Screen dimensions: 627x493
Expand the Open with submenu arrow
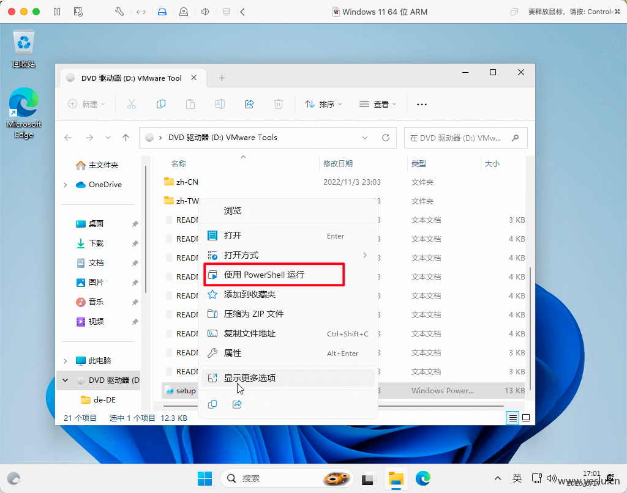pyautogui.click(x=365, y=255)
